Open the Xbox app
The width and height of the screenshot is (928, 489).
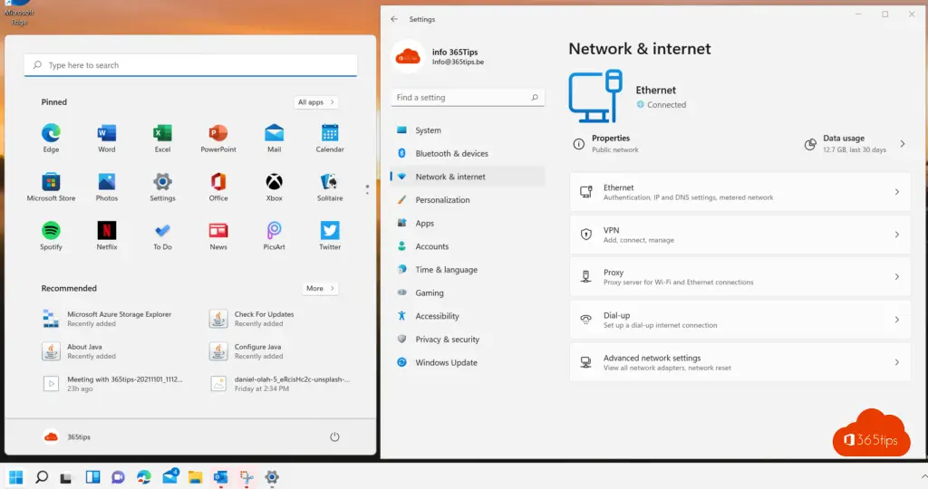click(x=274, y=187)
